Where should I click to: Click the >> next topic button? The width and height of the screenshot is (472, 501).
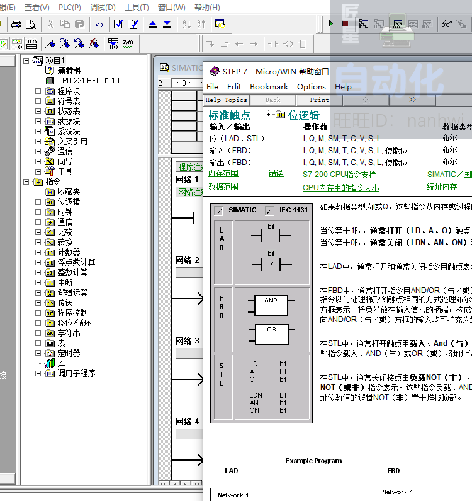(412, 100)
